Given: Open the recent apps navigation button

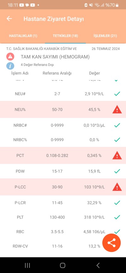Looking at the screenshot, I should [27, 265].
